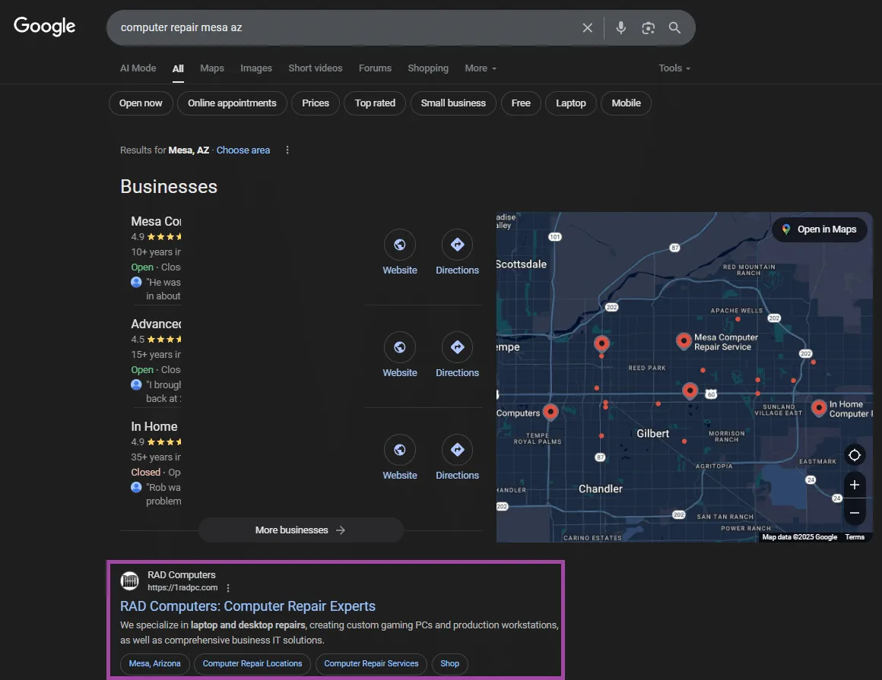Open the More search categories dropdown
Screen dimensions: 882x680
(481, 68)
